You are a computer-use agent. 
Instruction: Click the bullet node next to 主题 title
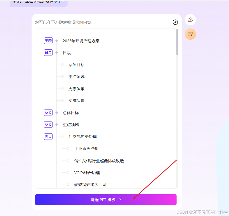[57, 41]
